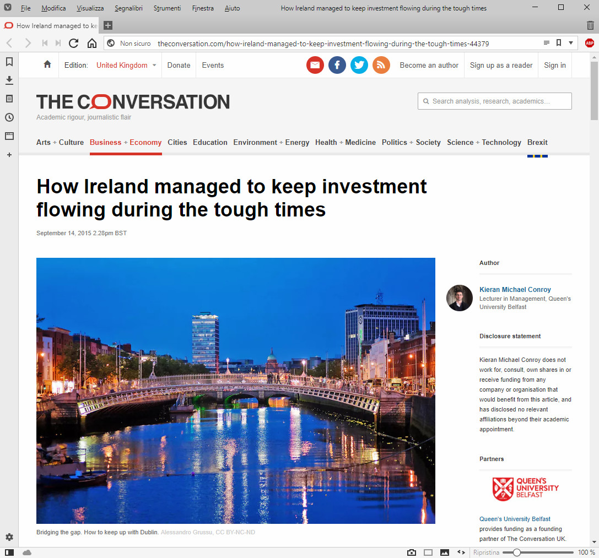Open the File menu
Viewport: 599px width, 558px height.
pos(25,8)
